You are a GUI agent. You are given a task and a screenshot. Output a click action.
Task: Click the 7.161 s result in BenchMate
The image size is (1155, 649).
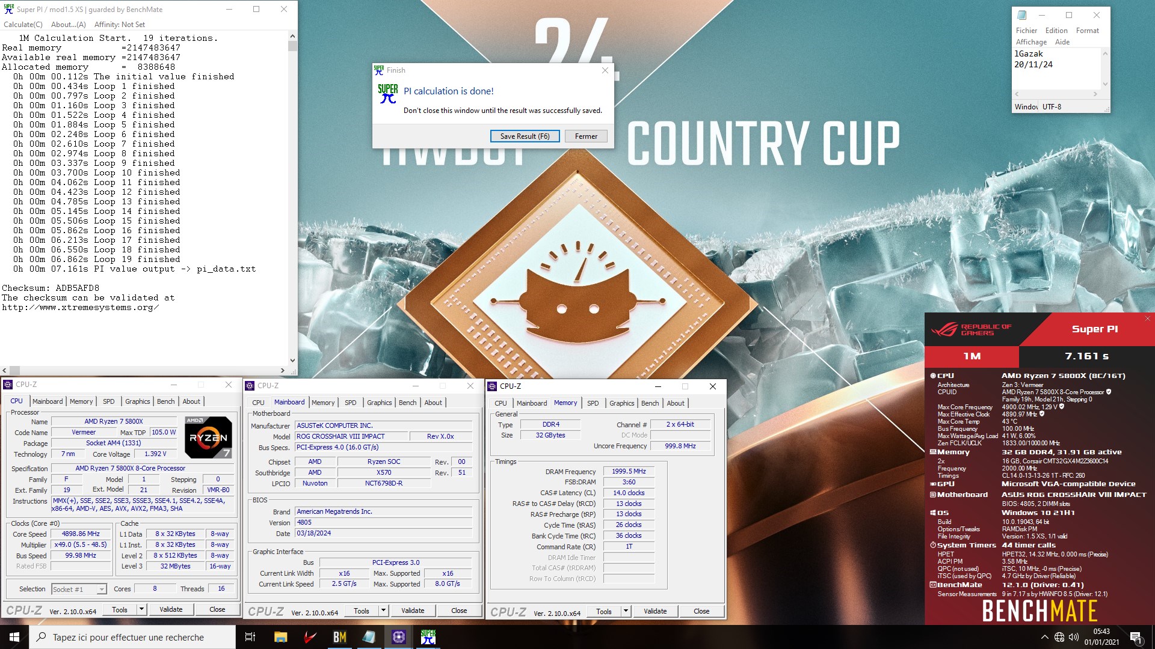tap(1086, 356)
